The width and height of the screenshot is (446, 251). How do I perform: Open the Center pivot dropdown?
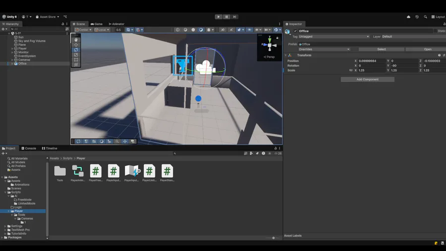83,30
